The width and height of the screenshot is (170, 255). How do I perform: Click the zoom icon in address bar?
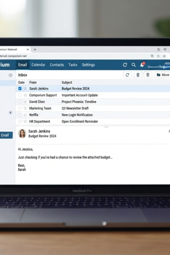(x=152, y=56)
